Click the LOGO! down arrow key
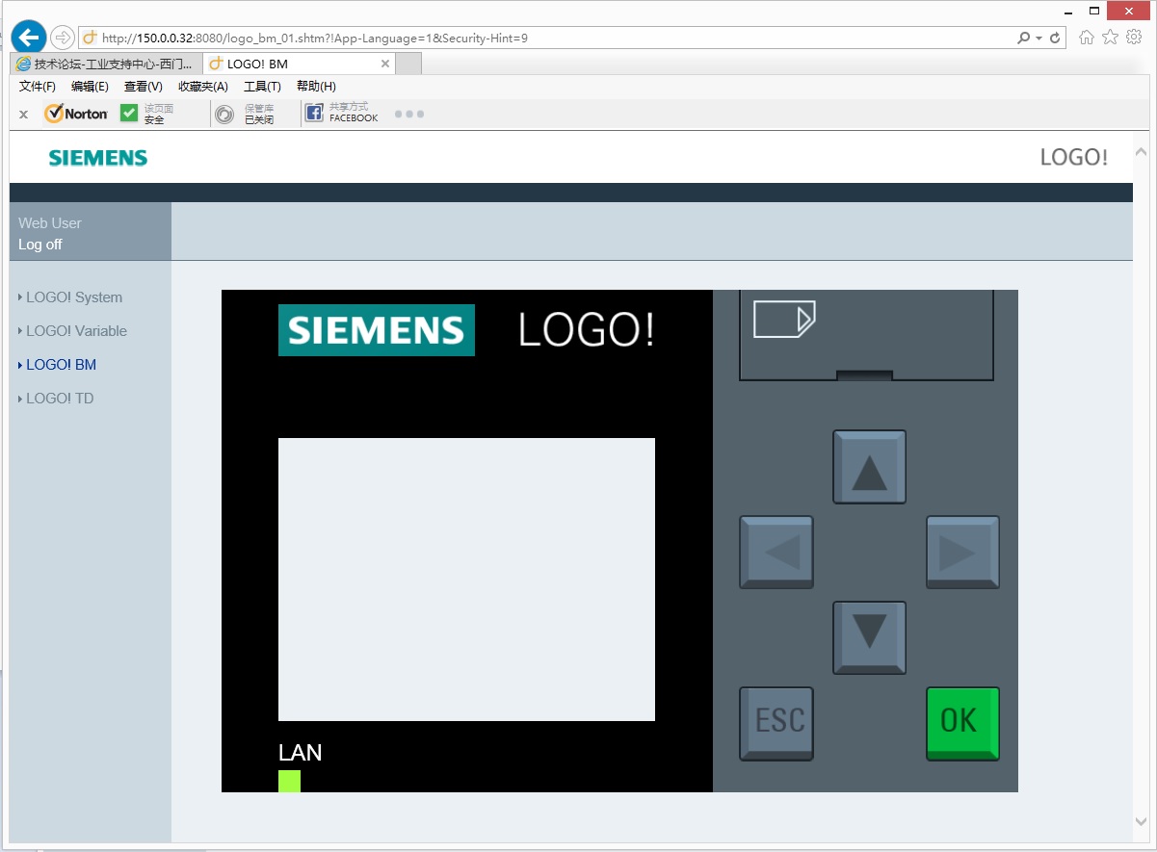The image size is (1157, 852). point(870,637)
